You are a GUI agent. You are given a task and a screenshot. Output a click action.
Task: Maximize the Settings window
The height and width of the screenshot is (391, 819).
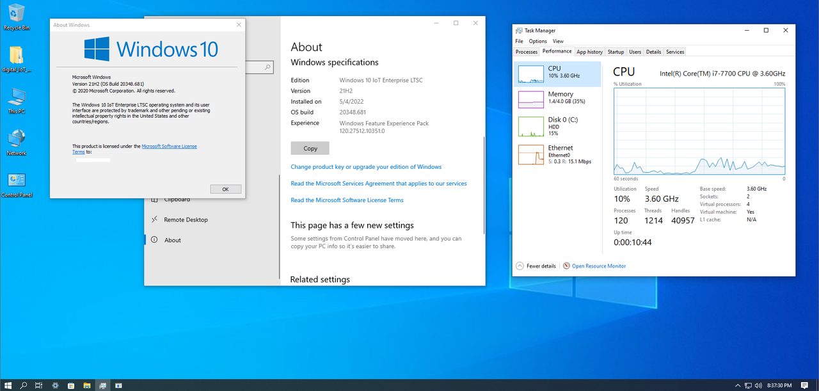pos(456,23)
